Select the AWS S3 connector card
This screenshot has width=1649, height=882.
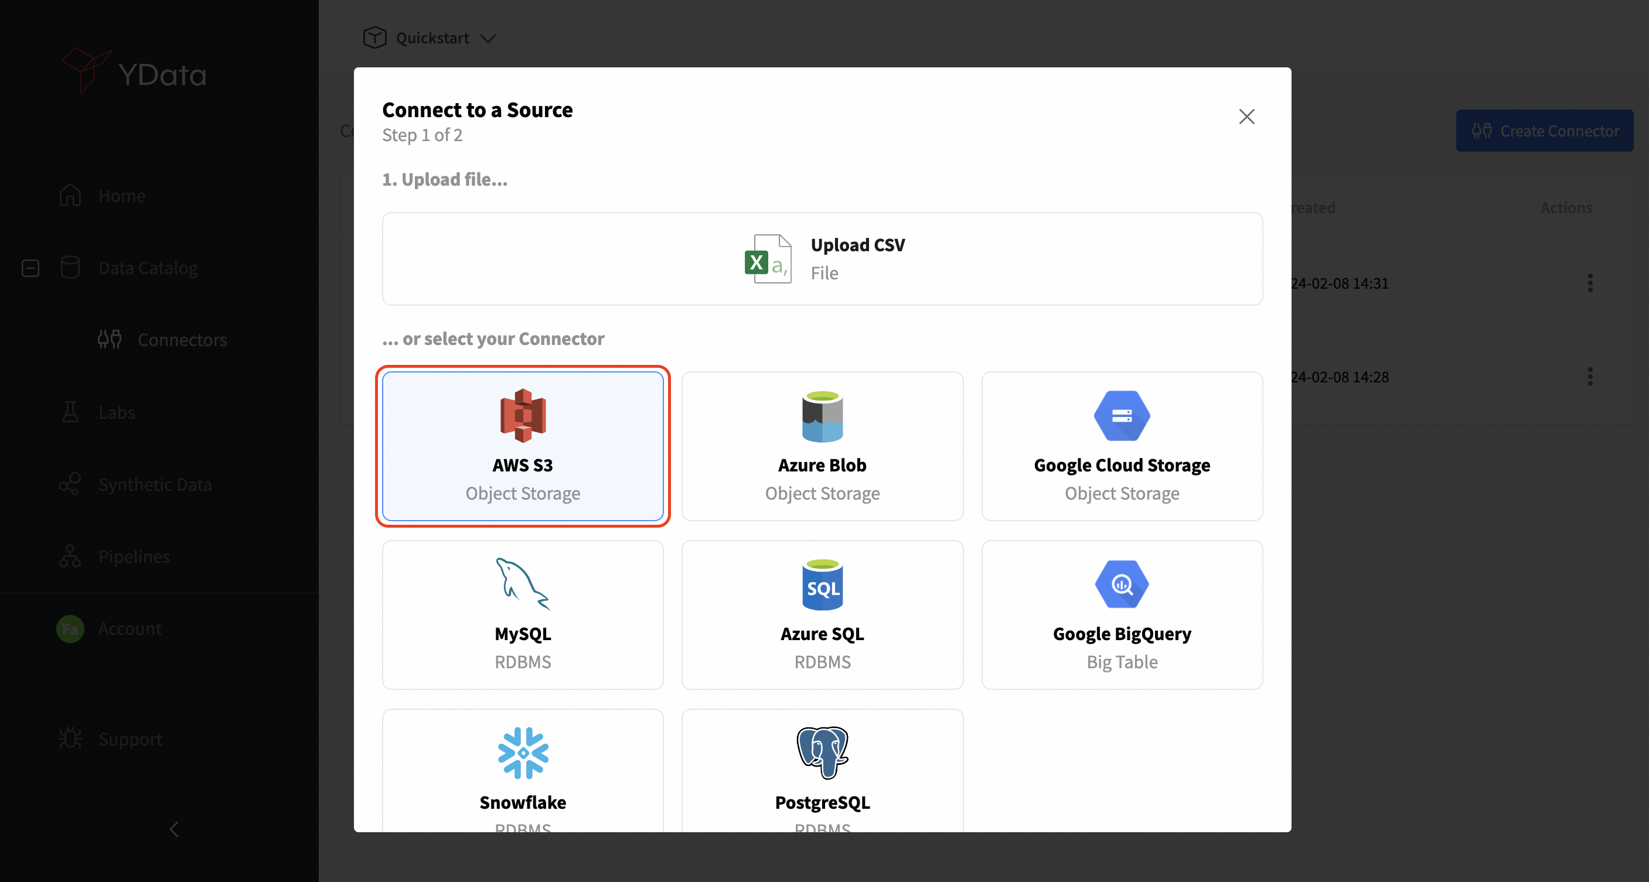522,446
